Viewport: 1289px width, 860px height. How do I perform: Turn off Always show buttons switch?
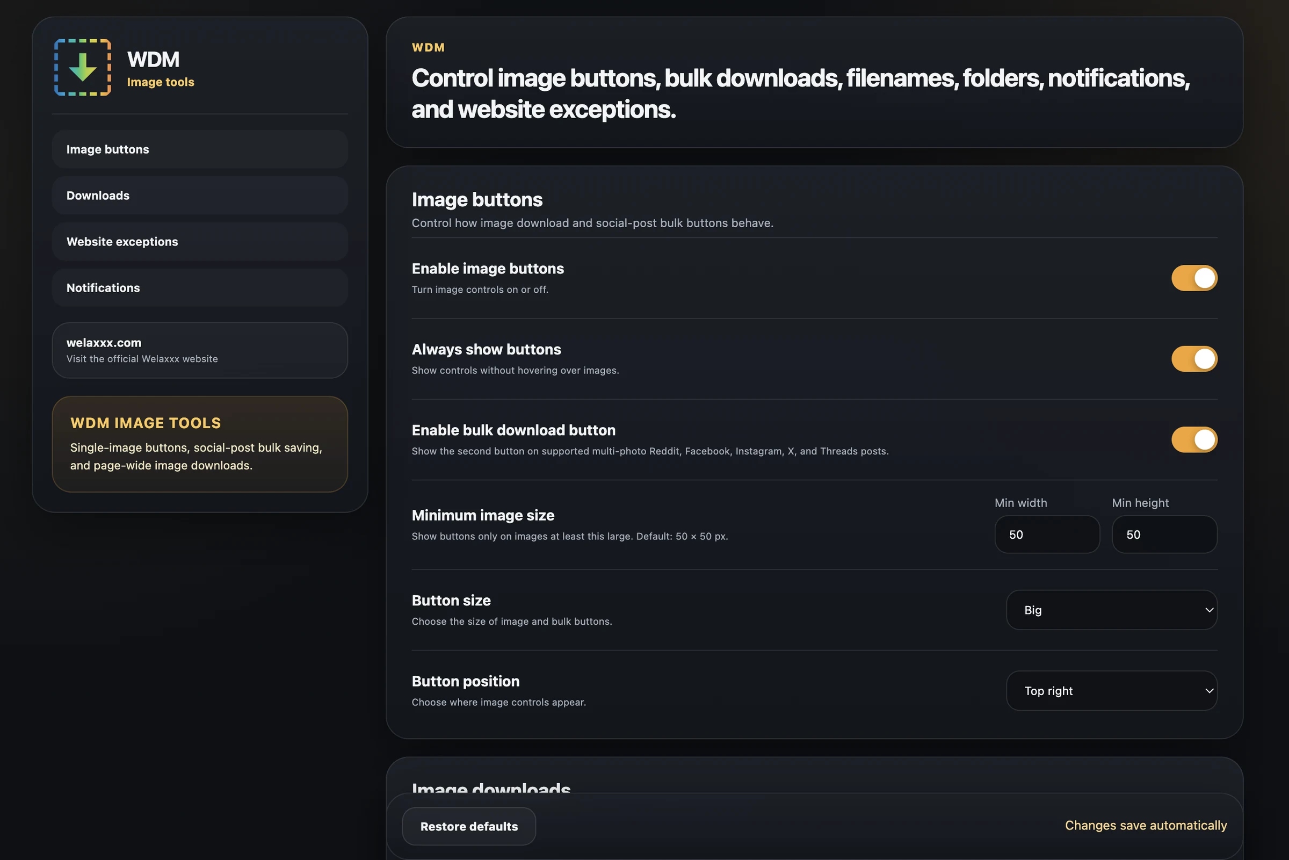pyautogui.click(x=1194, y=359)
